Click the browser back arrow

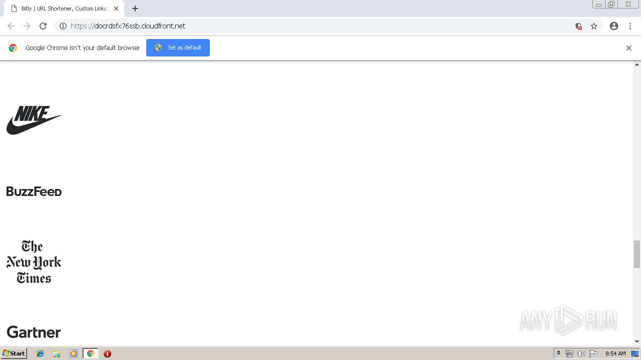(11, 26)
